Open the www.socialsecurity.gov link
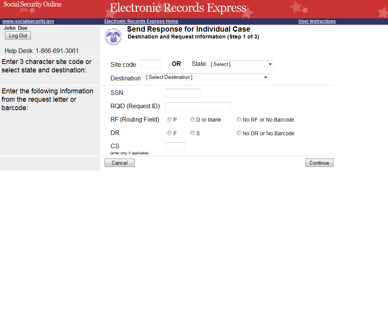The height and width of the screenshot is (322, 388). pos(28,21)
